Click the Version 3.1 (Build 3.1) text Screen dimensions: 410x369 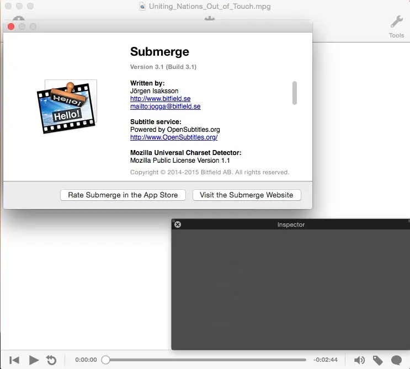[x=163, y=67]
